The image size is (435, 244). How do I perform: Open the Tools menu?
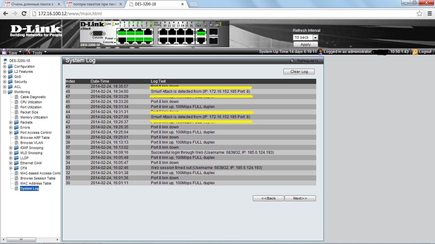click(x=39, y=52)
